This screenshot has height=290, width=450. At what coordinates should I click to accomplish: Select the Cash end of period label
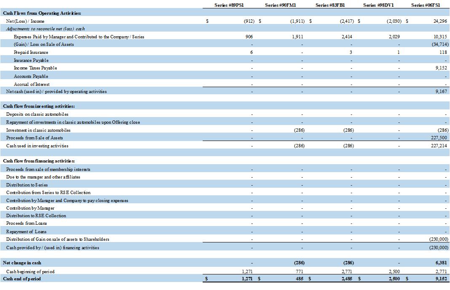click(22, 279)
